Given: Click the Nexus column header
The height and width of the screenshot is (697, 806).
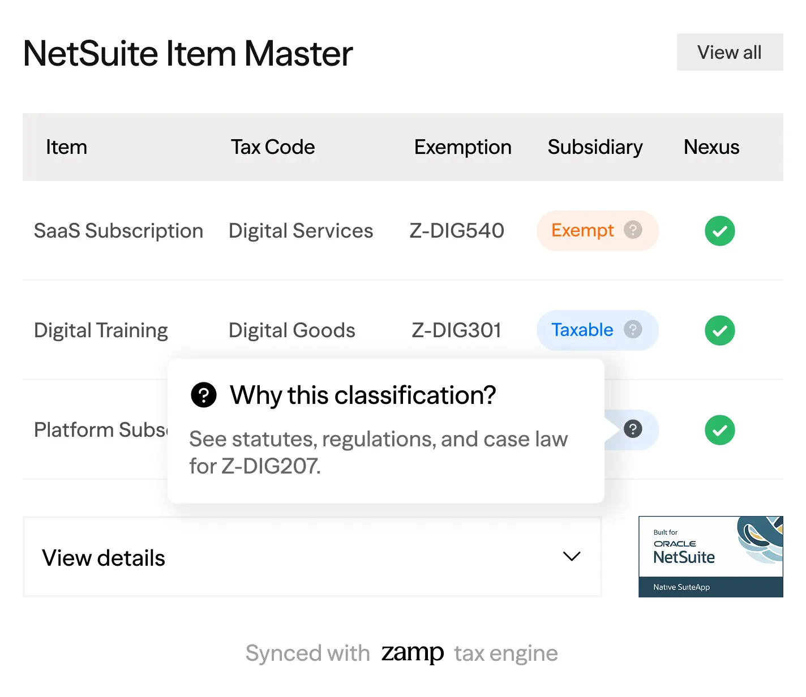Looking at the screenshot, I should [711, 147].
